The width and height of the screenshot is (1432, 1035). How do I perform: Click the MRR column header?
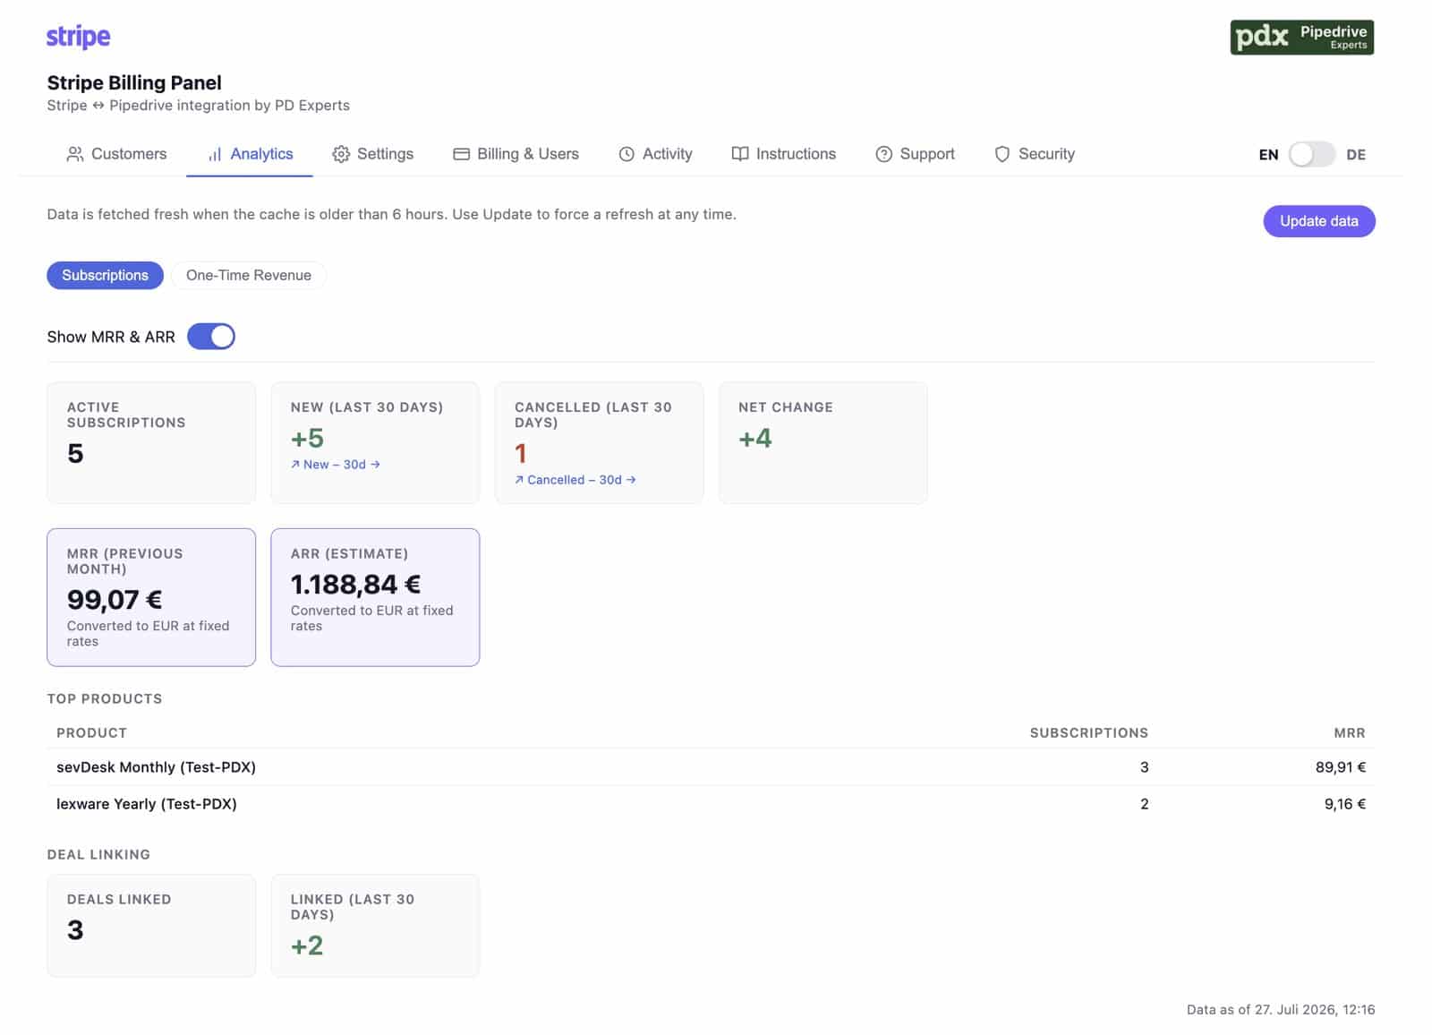1349,732
